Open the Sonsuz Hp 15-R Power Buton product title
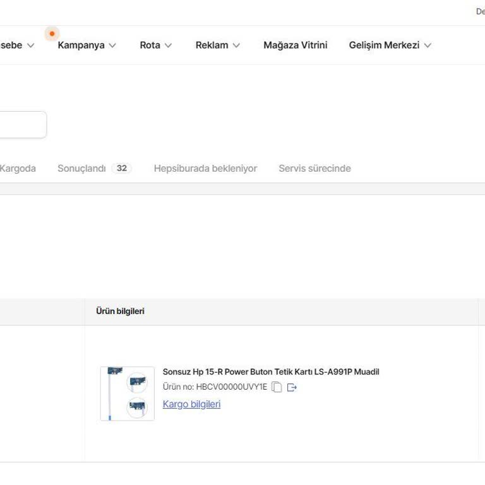The height and width of the screenshot is (485, 485). click(x=270, y=372)
